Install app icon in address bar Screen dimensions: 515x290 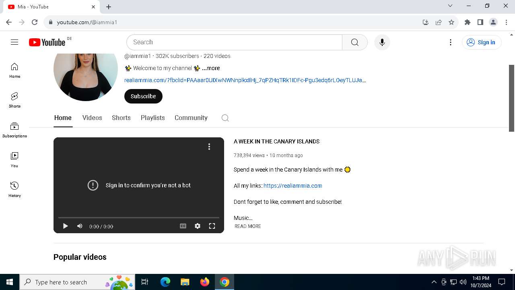pyautogui.click(x=426, y=22)
